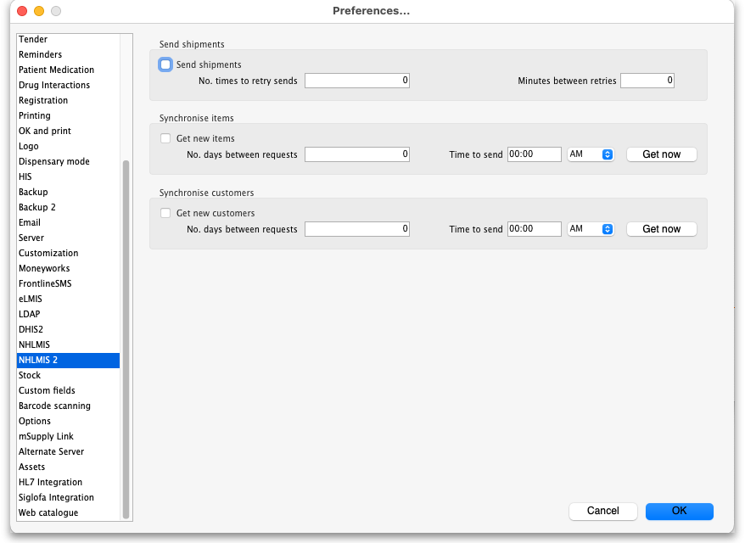Toggle the Get new items checkbox
The width and height of the screenshot is (745, 543).
point(166,138)
